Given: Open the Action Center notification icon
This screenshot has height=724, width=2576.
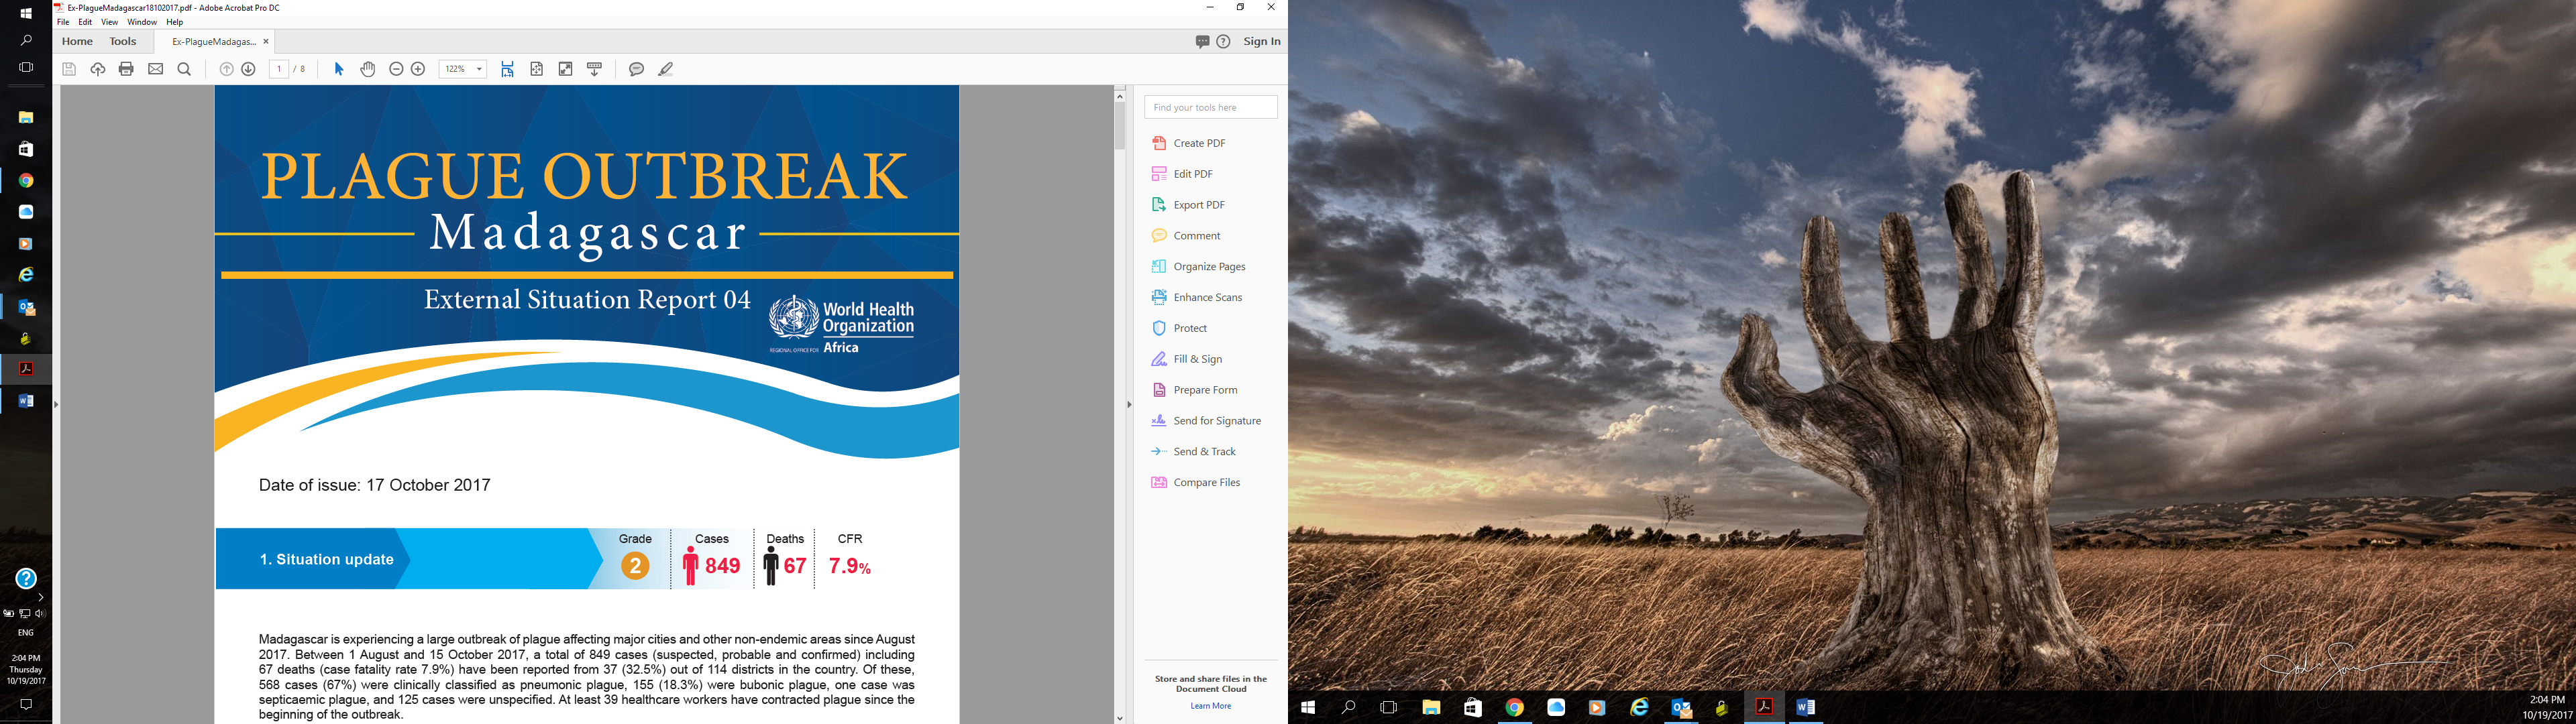Looking at the screenshot, I should pyautogui.click(x=26, y=705).
